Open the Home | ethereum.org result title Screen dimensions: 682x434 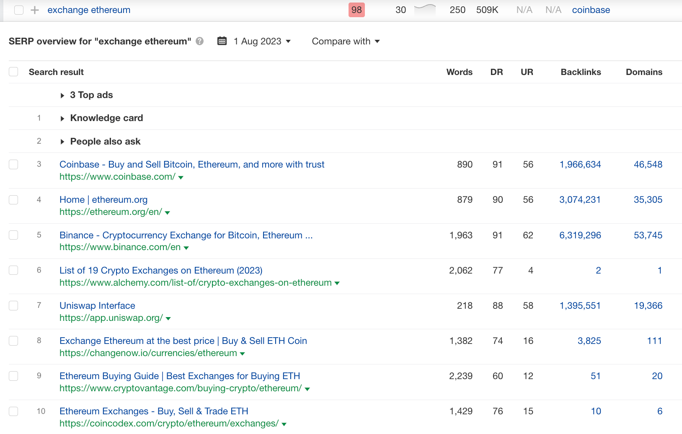pyautogui.click(x=103, y=199)
